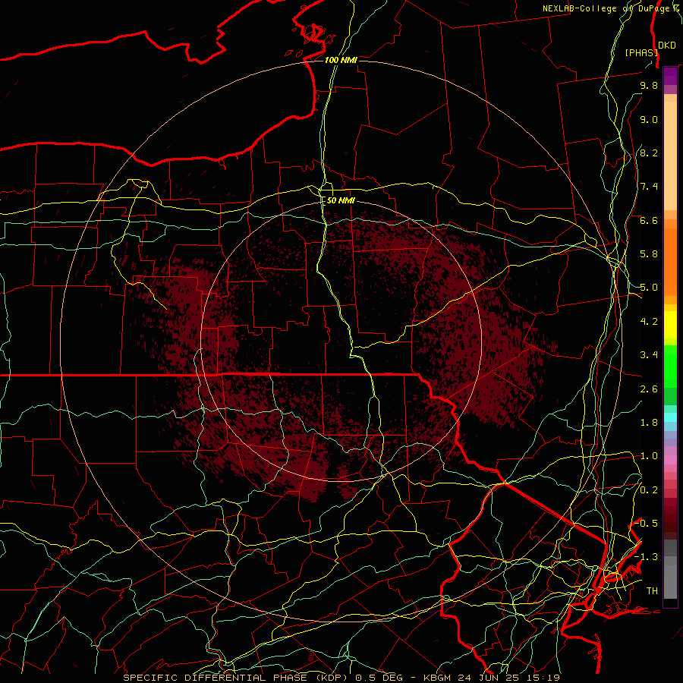Click the [PHAS] legend header

pyautogui.click(x=641, y=52)
